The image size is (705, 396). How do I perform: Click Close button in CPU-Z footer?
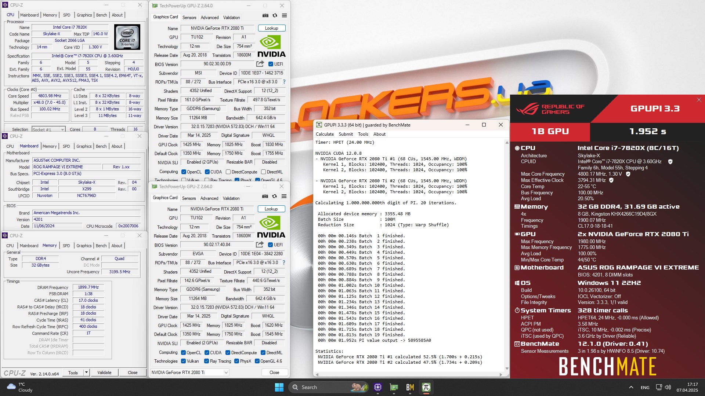pyautogui.click(x=133, y=373)
